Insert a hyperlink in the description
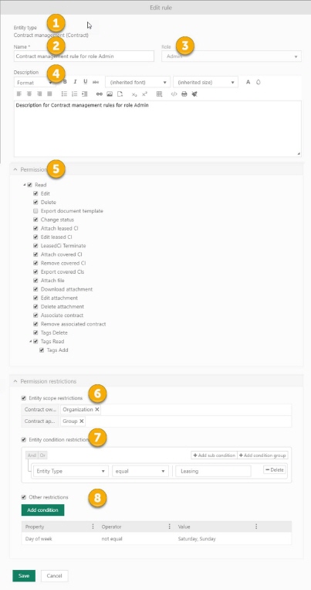This screenshot has width=311, height=590. [99, 94]
